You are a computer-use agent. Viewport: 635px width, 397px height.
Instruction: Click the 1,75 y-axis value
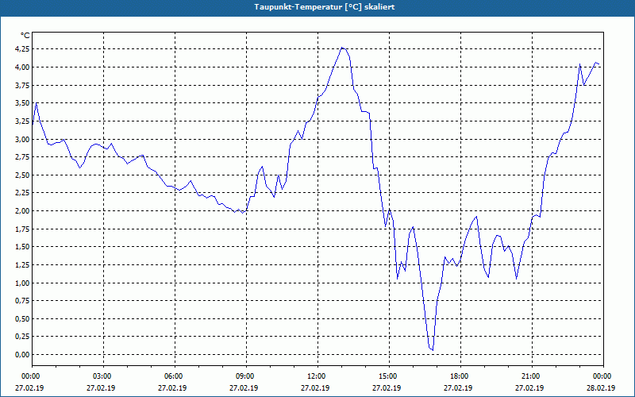(x=22, y=229)
